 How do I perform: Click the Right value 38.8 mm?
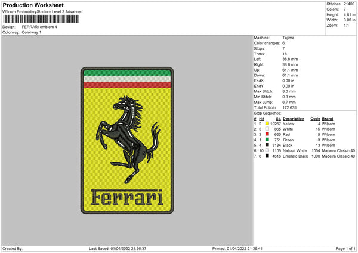pos(290,64)
